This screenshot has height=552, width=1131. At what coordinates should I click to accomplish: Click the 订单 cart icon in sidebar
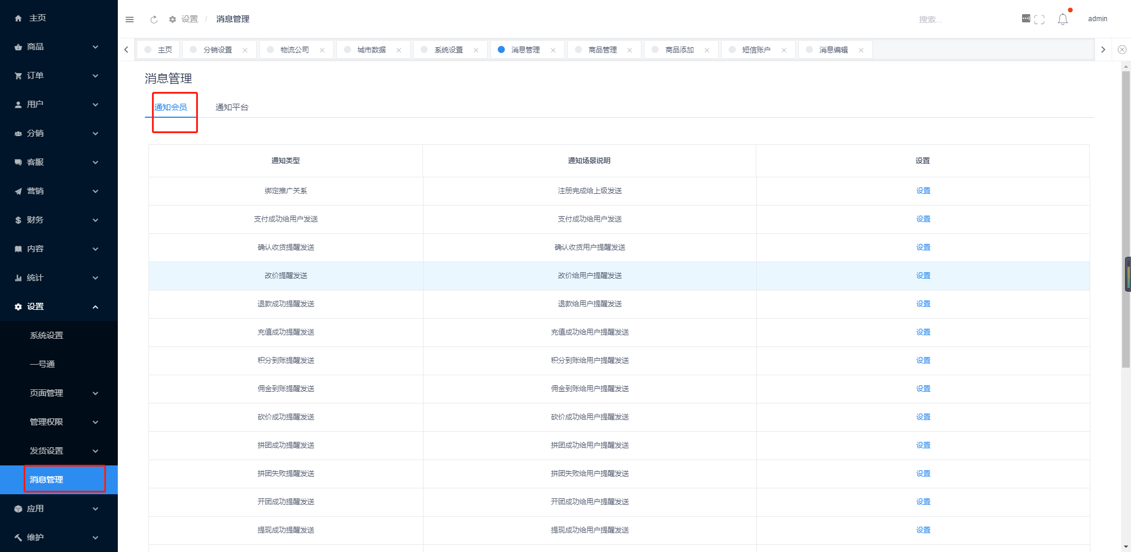(18, 76)
